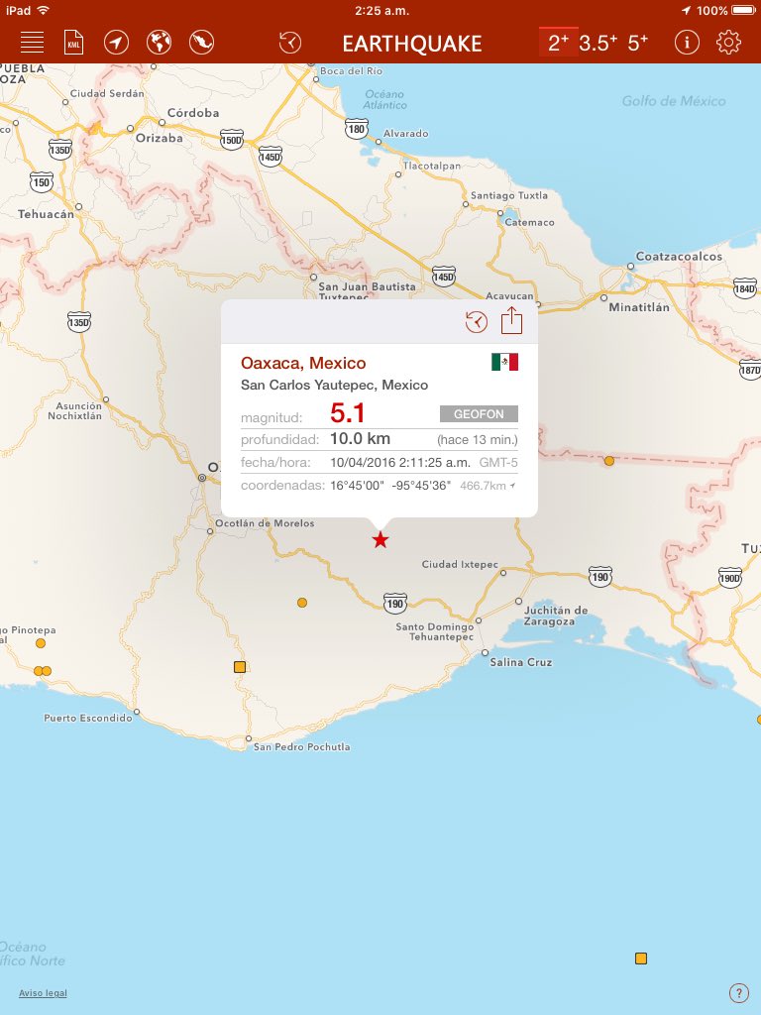Select the 3.5+ magnitude filter
Screen dimensions: 761x1015
click(x=598, y=43)
